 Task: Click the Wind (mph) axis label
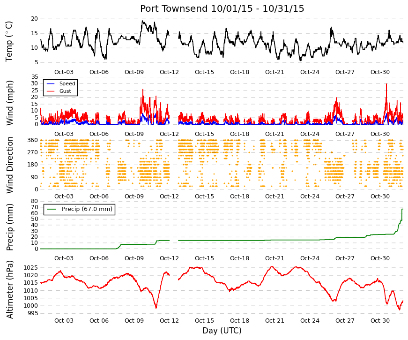9,103
